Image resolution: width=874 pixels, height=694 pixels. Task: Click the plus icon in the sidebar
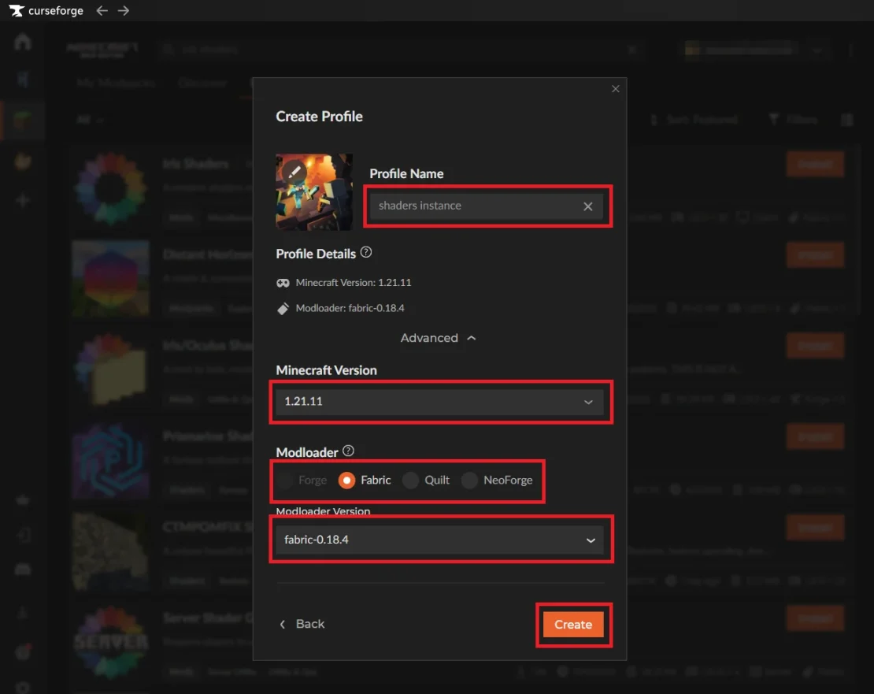coord(22,200)
